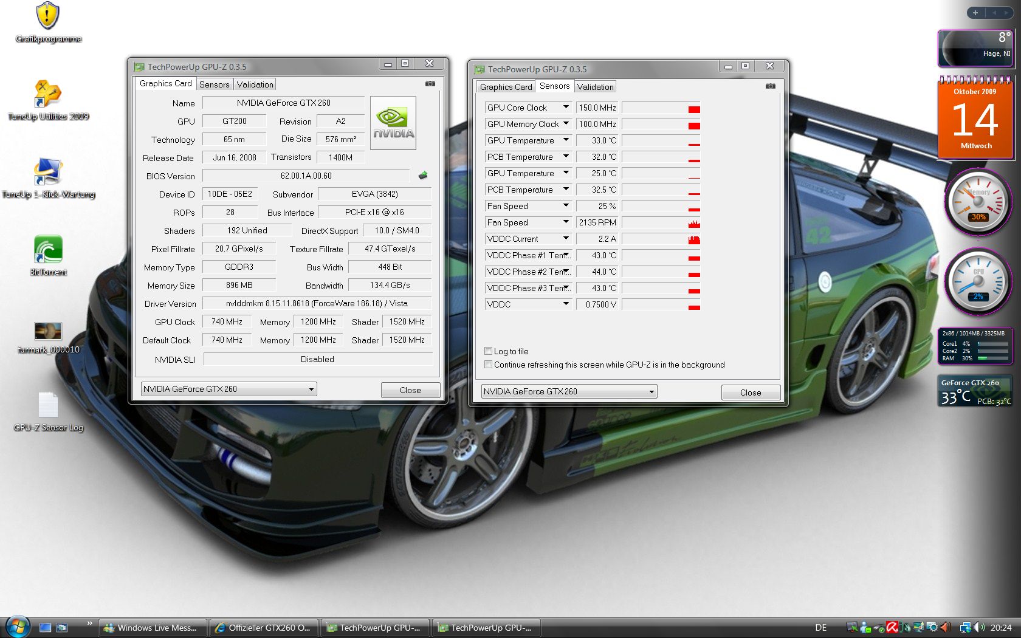This screenshot has height=638, width=1021.
Task: Click the first TechPowerUp GPU-Z taskbar button
Action: [375, 628]
